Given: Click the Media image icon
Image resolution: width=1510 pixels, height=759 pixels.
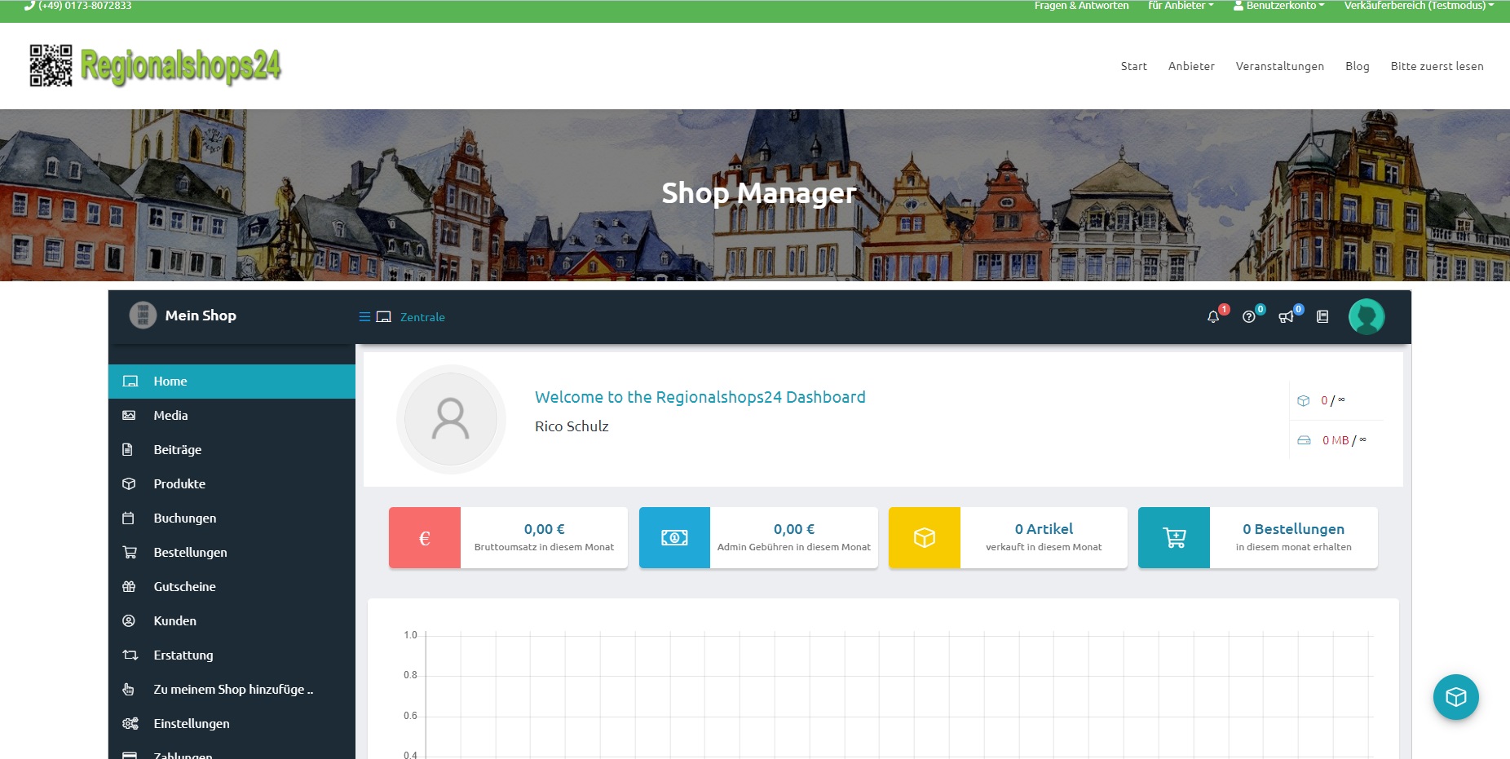Looking at the screenshot, I should (129, 415).
